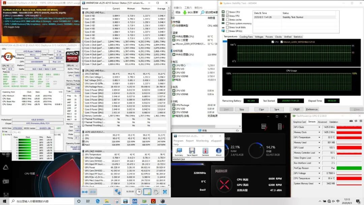The height and width of the screenshot is (205, 364).
Task: Click the reset values icon in sensor toolbar
Action: [x=156, y=192]
